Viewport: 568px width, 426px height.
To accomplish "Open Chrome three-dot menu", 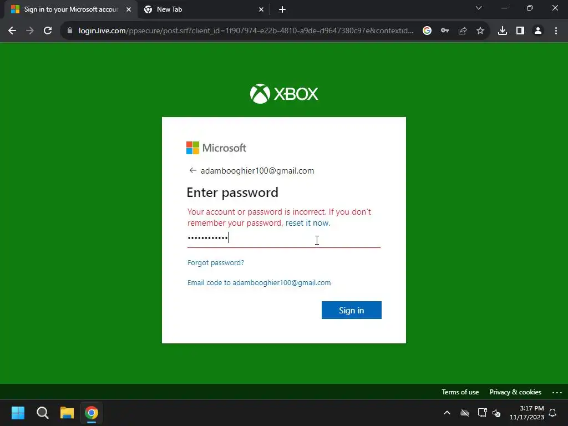I will pos(556,31).
